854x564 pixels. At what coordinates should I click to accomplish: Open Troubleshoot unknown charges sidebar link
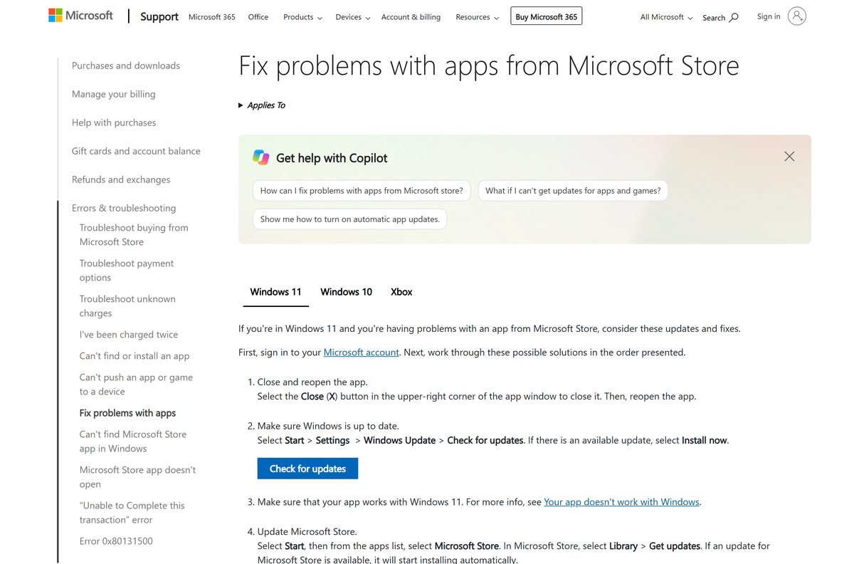[x=127, y=306]
